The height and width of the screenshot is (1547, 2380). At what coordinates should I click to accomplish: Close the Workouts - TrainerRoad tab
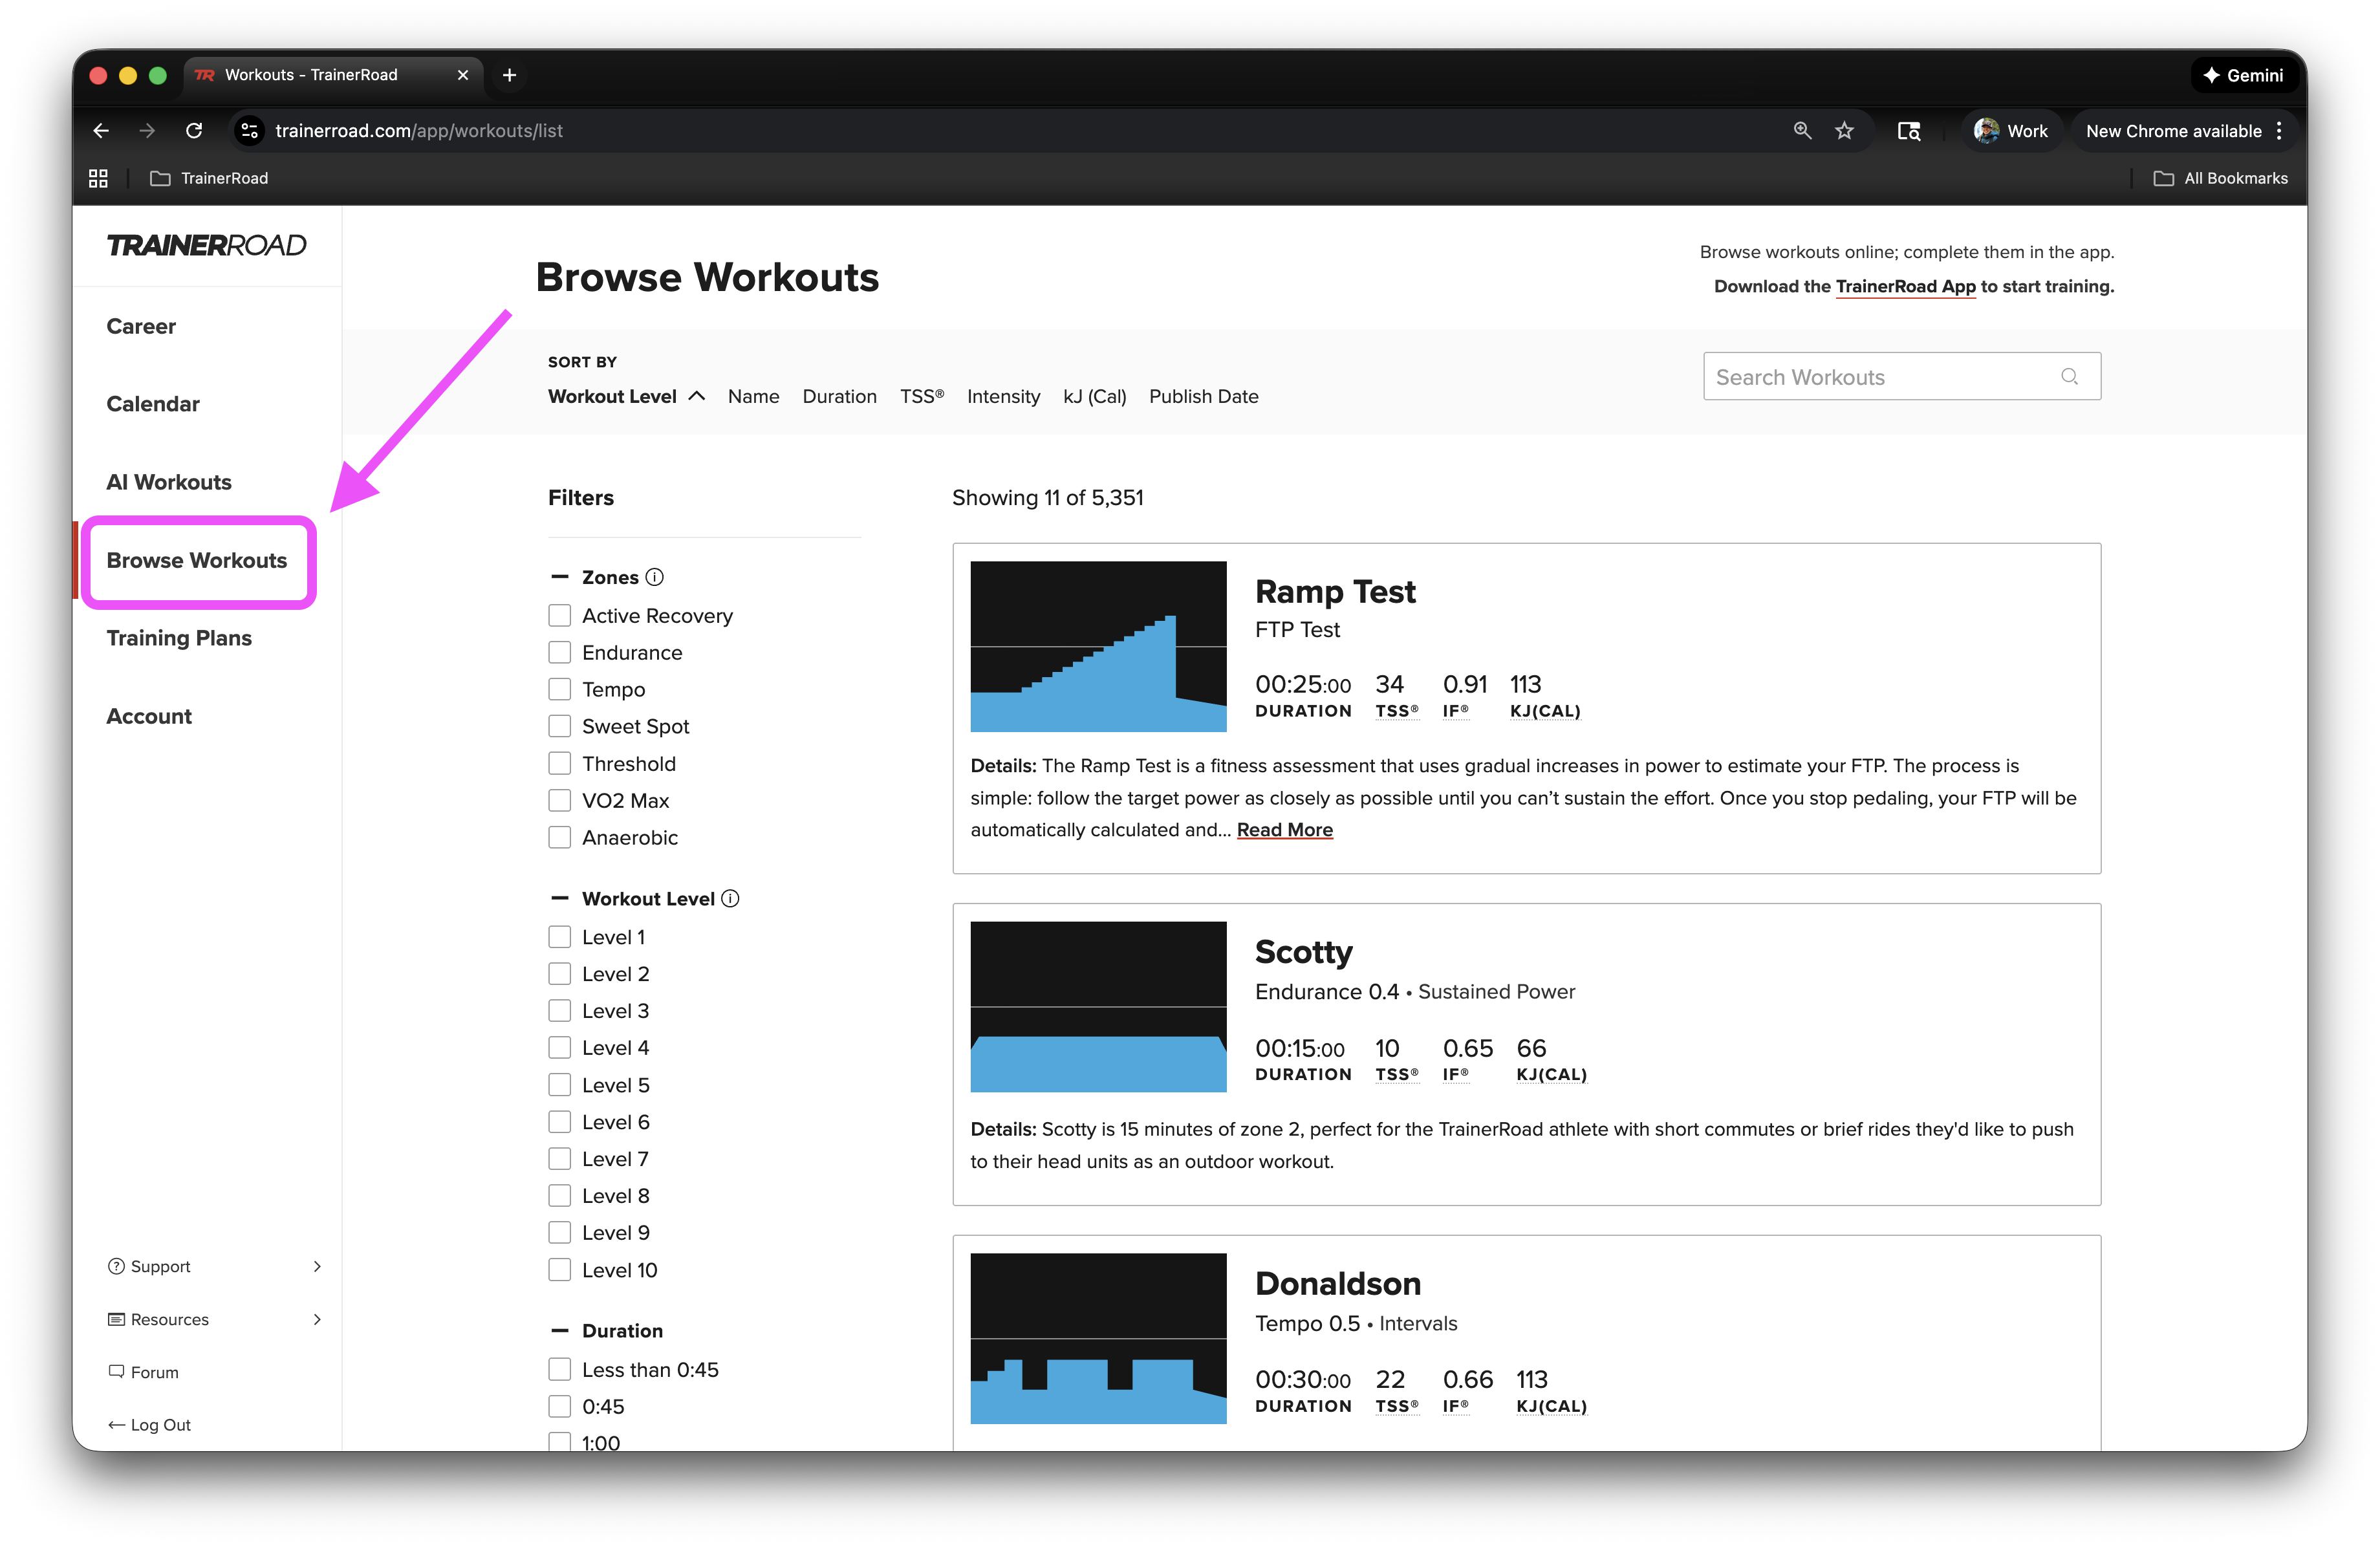[463, 75]
